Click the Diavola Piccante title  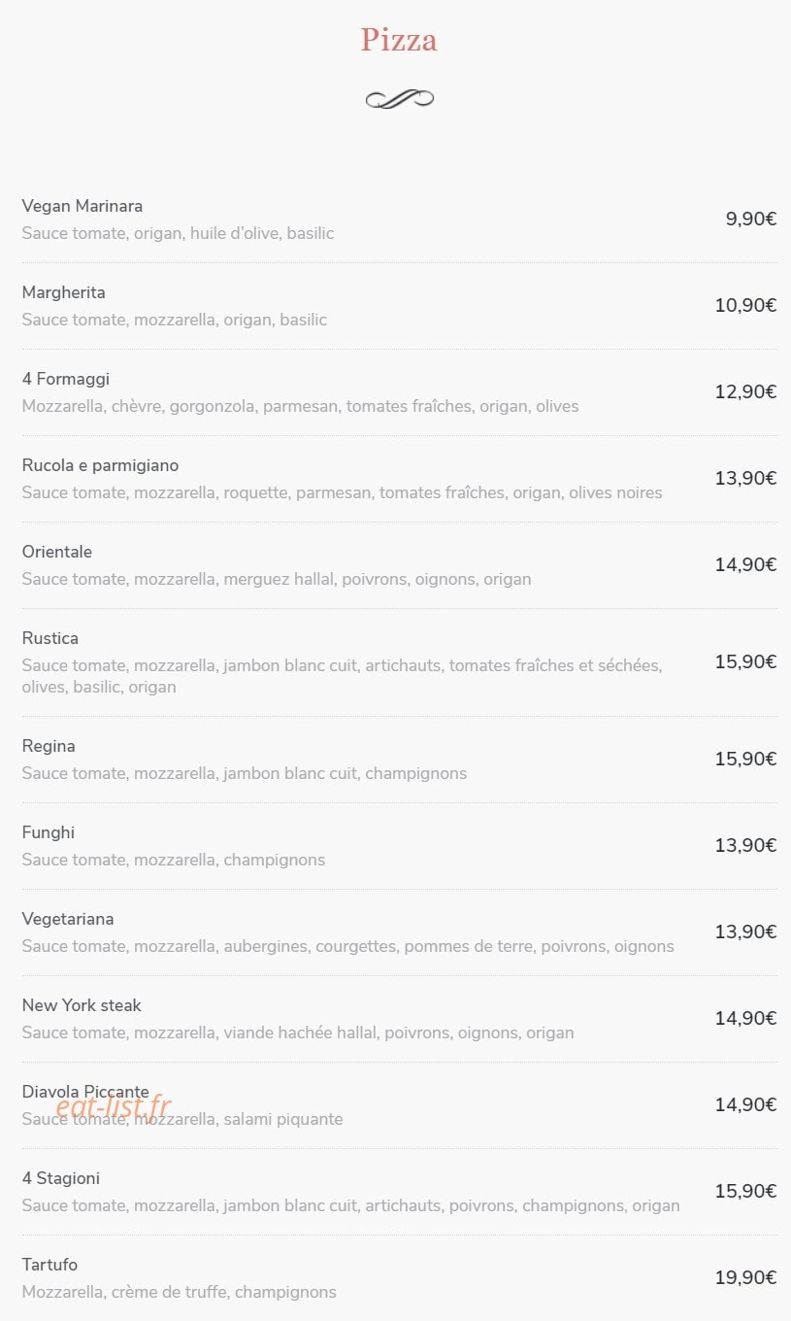click(x=85, y=1092)
